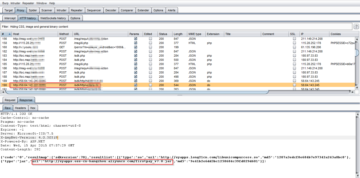Screen dimensions: 360x178
Task: Click the history table's scroll up arrow
Action: coord(357,39)
